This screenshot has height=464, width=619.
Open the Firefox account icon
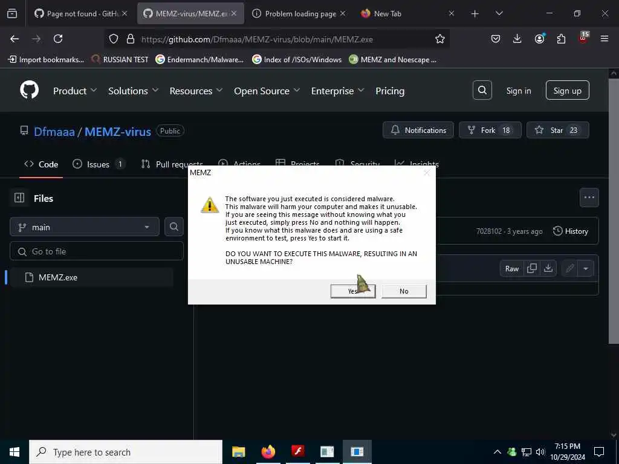pos(539,39)
